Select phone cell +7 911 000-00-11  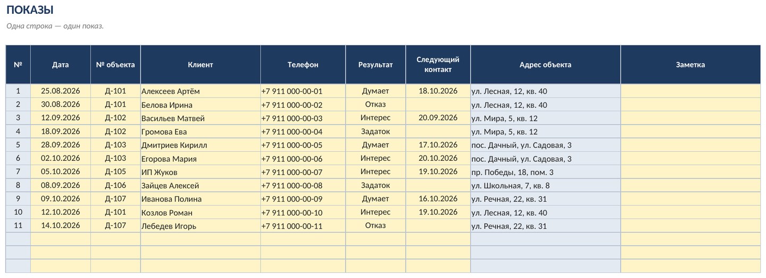(x=303, y=225)
